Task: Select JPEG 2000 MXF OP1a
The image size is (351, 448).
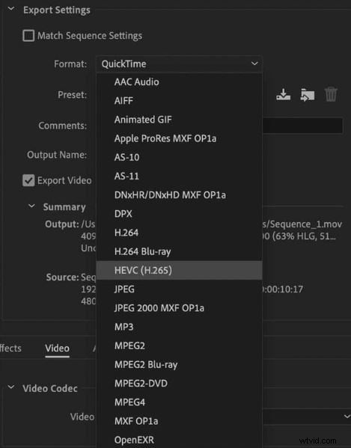Action: [179, 308]
